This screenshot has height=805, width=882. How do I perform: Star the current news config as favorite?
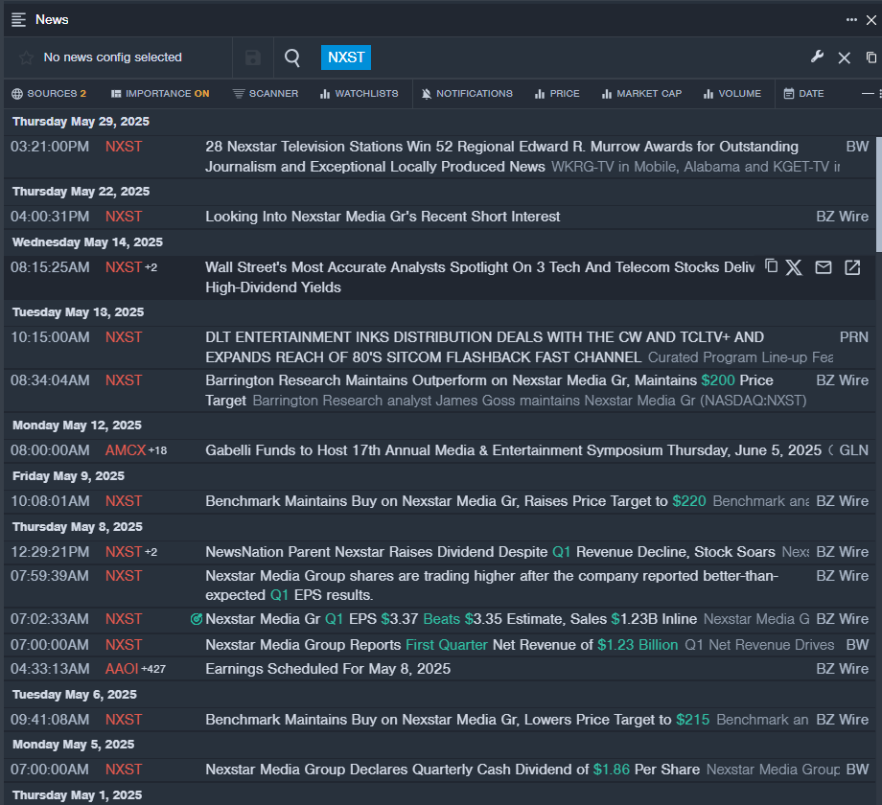click(26, 57)
